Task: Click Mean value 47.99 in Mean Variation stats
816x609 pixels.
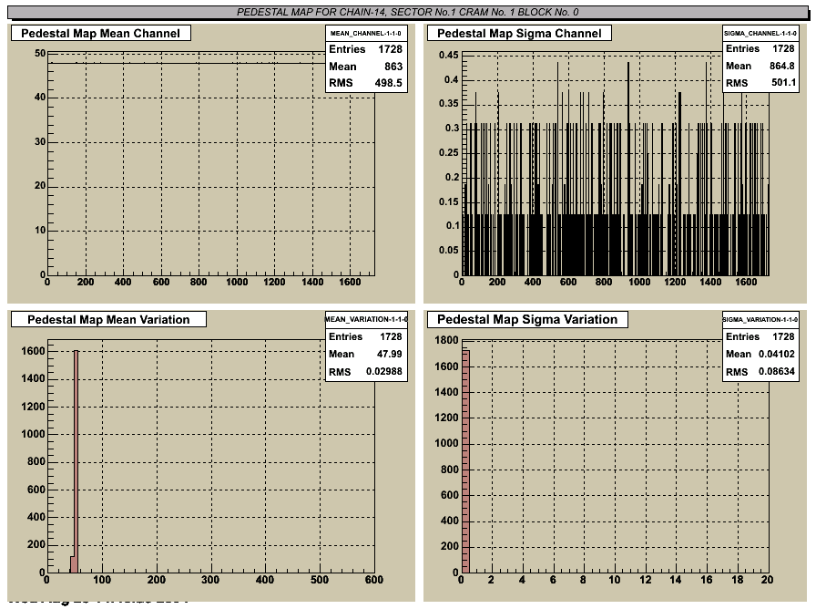Action: pyautogui.click(x=389, y=355)
